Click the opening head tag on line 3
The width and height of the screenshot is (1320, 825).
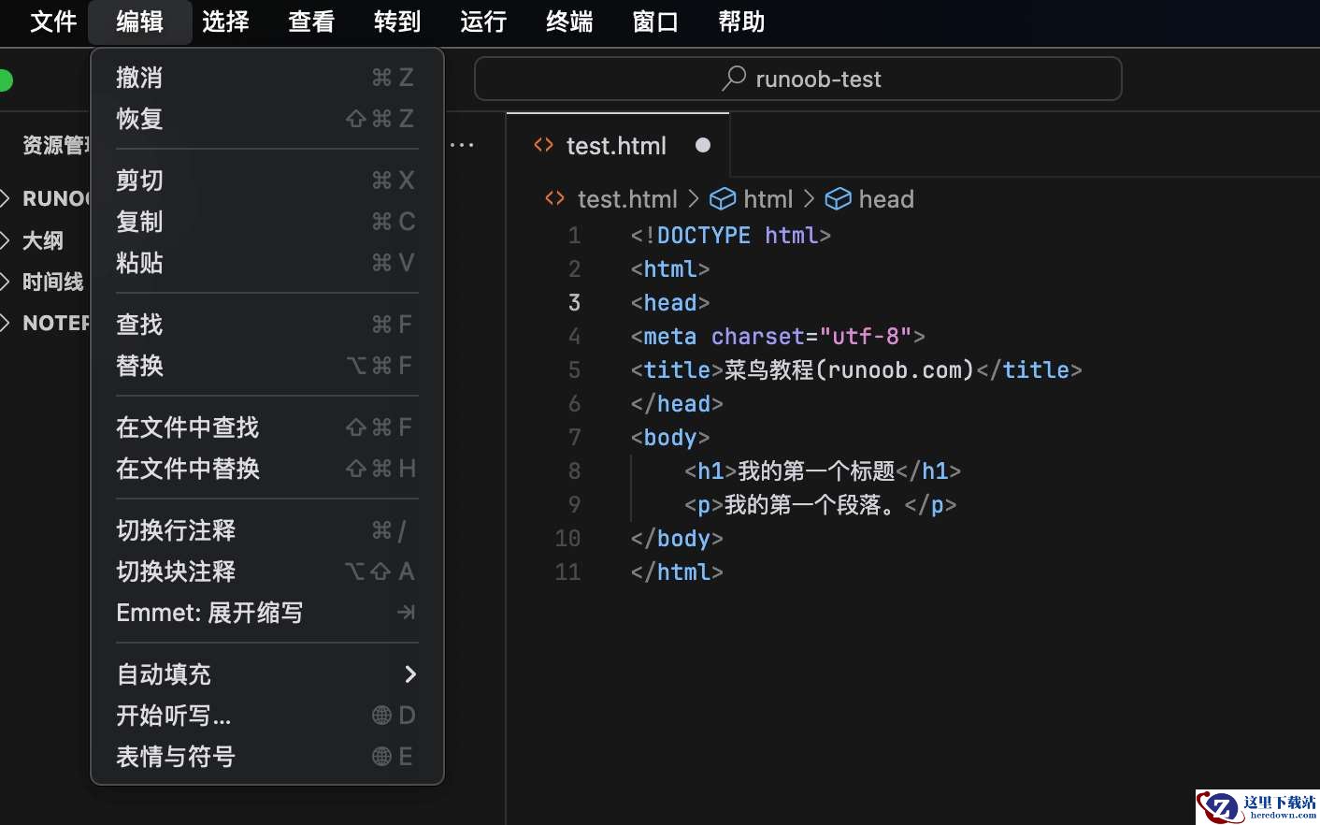[670, 303]
